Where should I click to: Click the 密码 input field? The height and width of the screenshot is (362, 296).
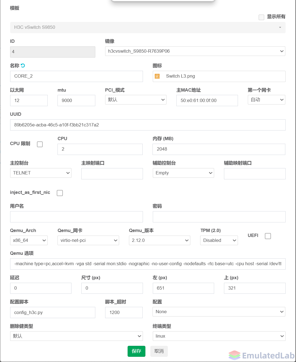219,217
